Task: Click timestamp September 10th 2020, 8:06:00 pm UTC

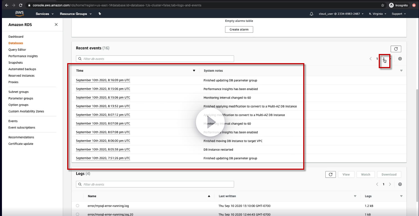Action: pos(103,141)
